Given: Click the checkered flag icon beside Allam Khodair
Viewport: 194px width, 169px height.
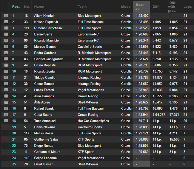Looking at the screenshot, I should [x=6, y=16].
